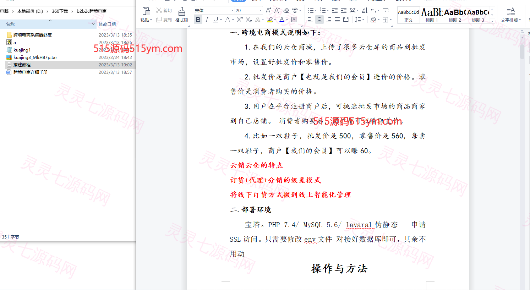Toggle strikethrough formatting
Image resolution: width=530 pixels, height=290 pixels.
(x=228, y=20)
